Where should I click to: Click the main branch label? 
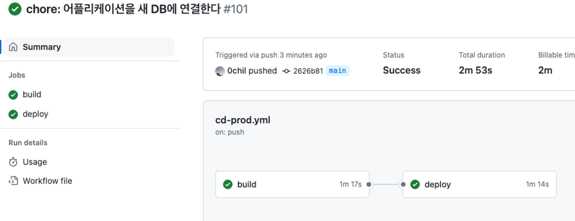[338, 71]
